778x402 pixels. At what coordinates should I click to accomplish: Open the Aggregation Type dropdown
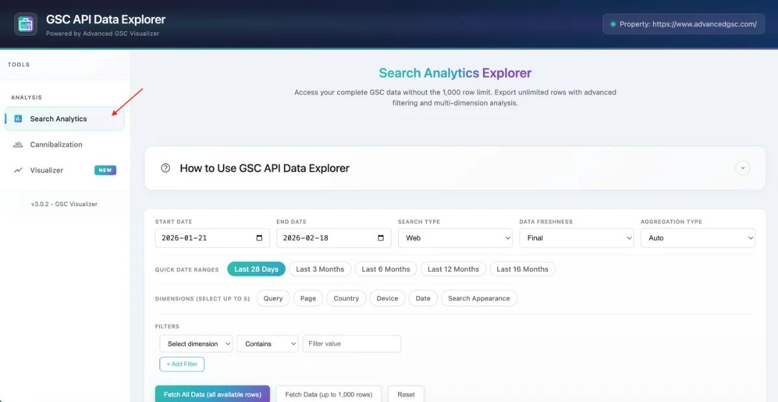pos(698,238)
